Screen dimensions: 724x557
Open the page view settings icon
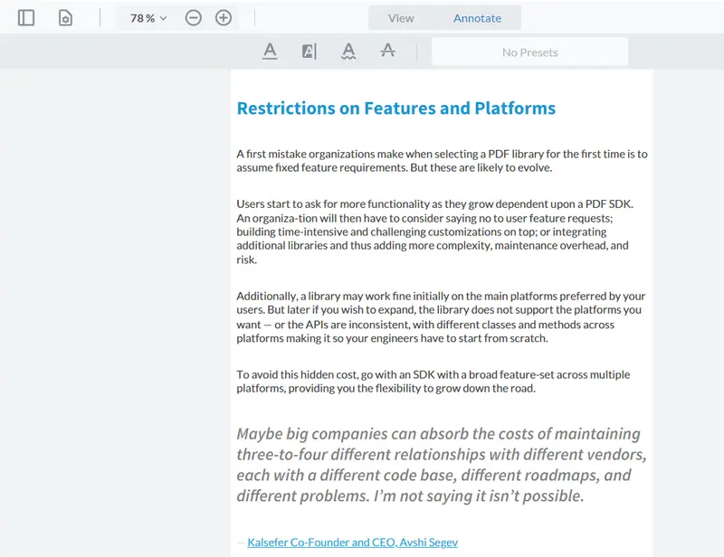click(65, 18)
